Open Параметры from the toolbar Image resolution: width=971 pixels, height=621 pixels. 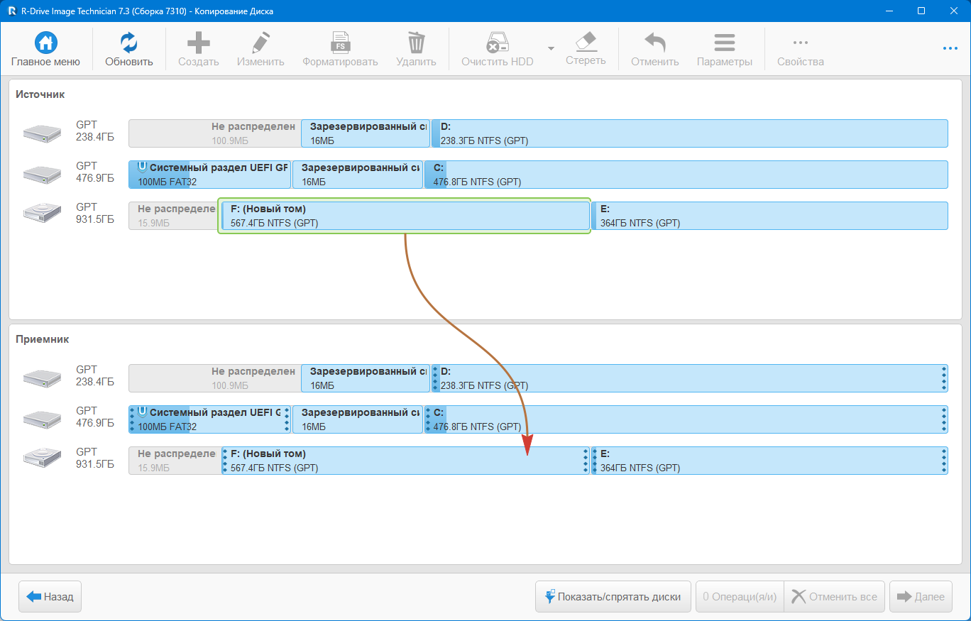tap(724, 43)
